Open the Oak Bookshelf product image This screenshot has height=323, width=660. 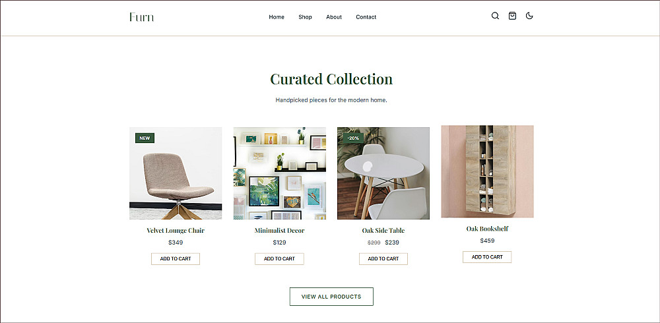(488, 171)
